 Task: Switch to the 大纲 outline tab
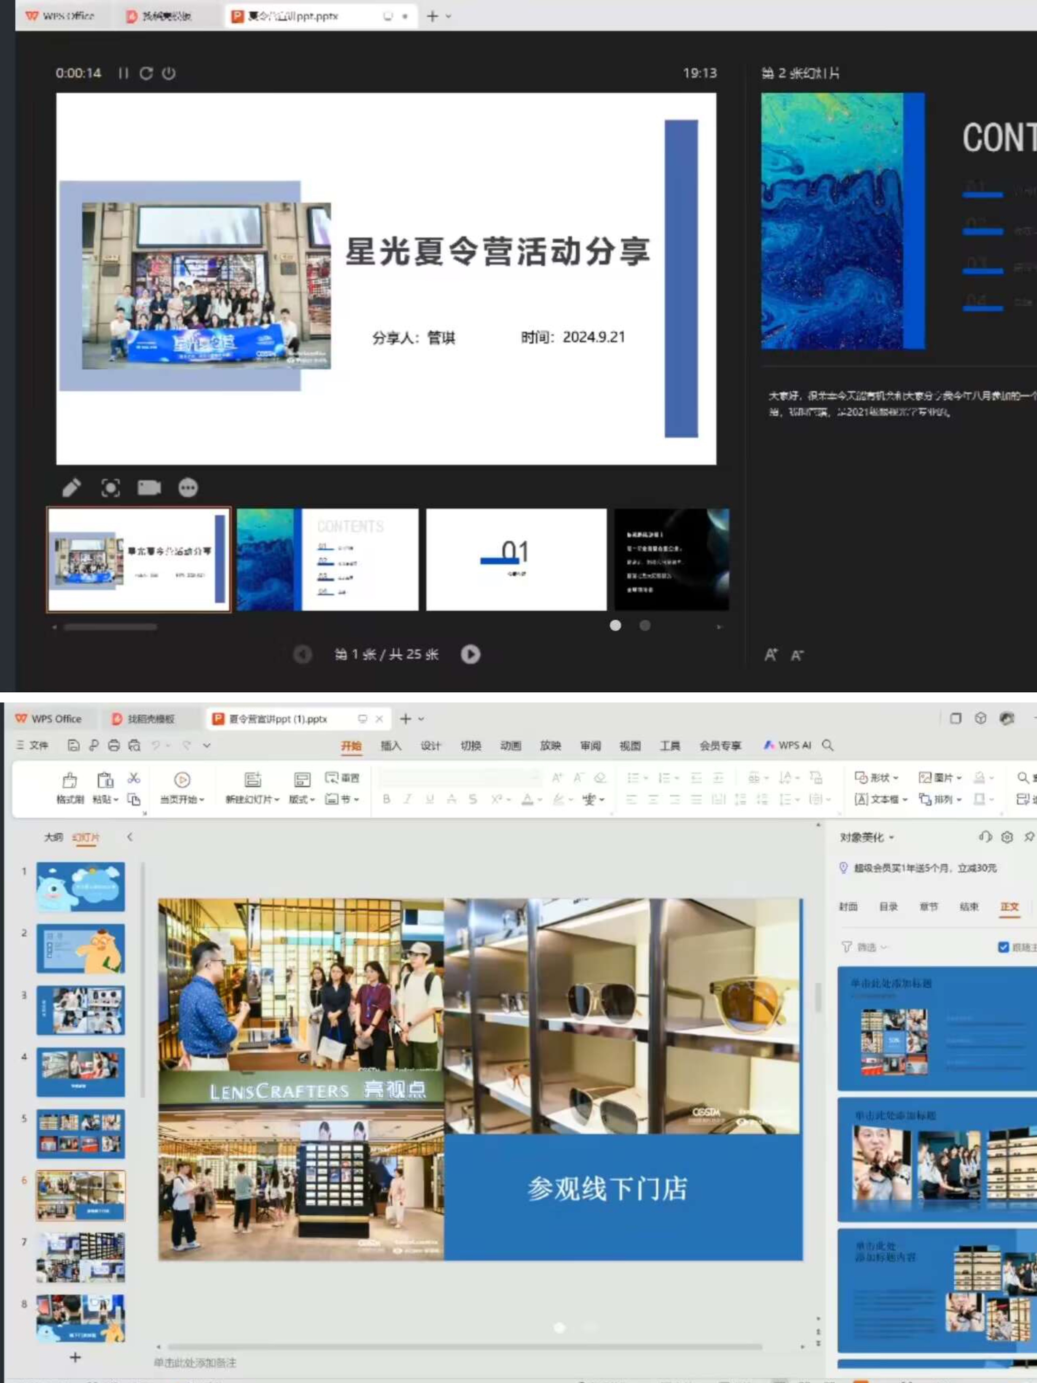click(53, 837)
